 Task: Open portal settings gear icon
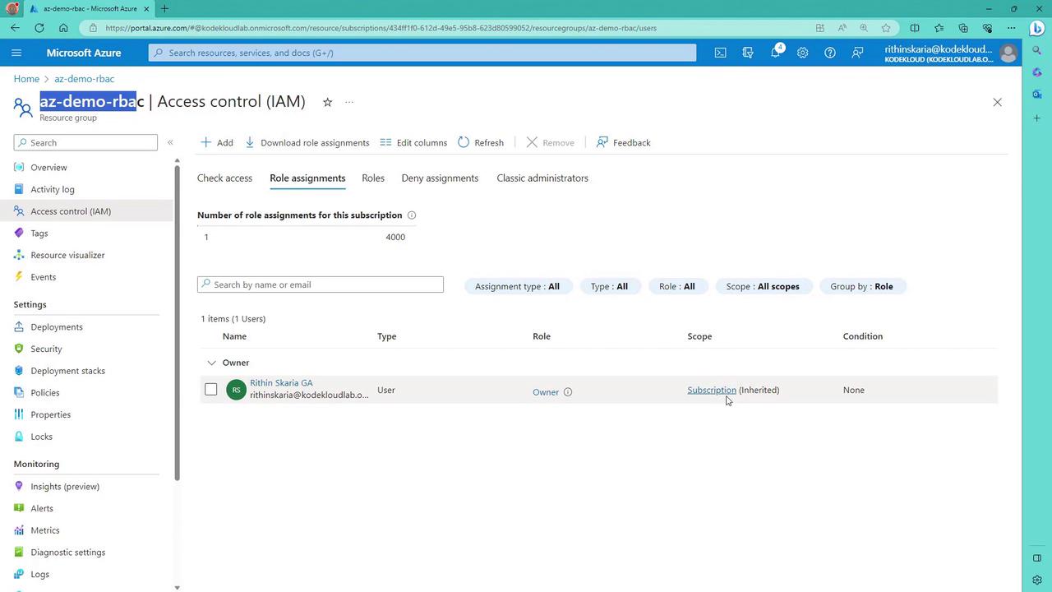pyautogui.click(x=802, y=53)
